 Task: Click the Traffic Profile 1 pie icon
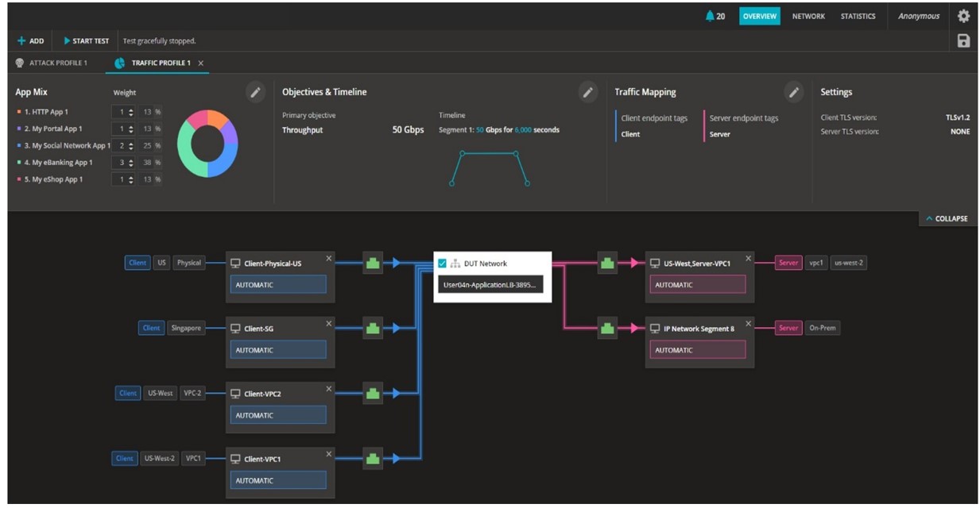(120, 63)
